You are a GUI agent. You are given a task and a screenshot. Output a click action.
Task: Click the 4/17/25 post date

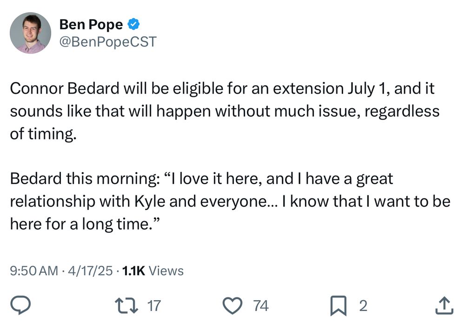90,271
